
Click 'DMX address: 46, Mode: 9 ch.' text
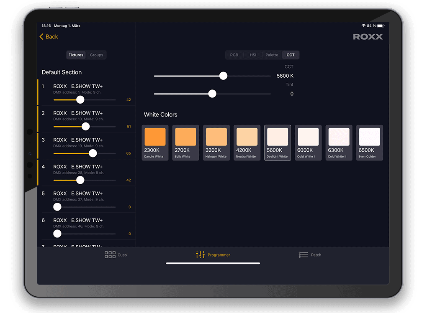[x=79, y=226]
